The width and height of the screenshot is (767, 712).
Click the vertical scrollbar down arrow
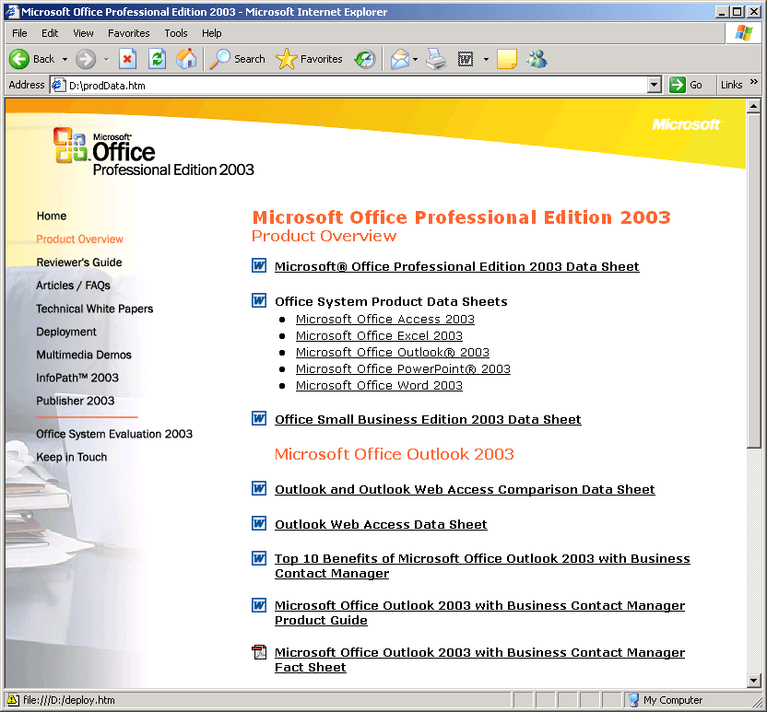click(753, 681)
